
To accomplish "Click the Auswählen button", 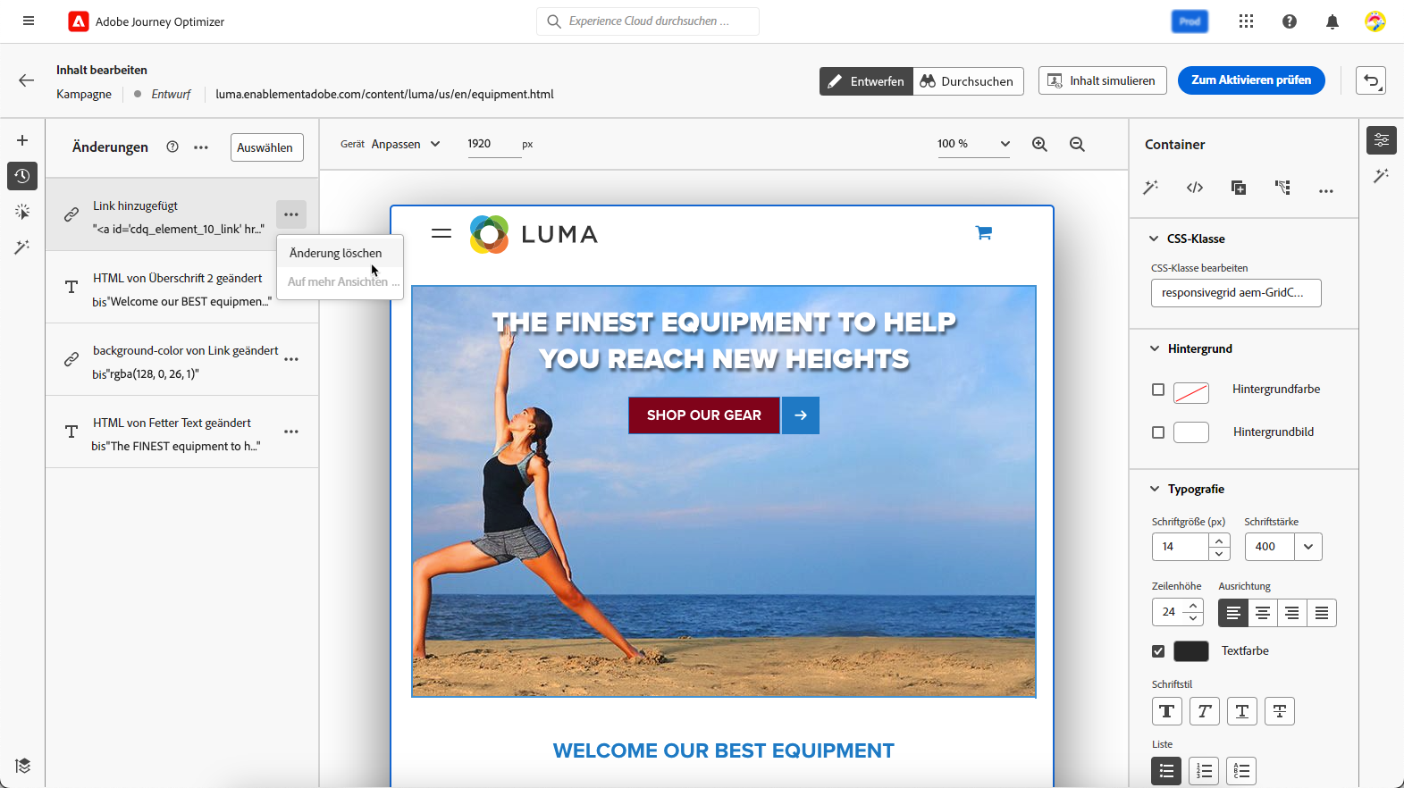I will (266, 147).
